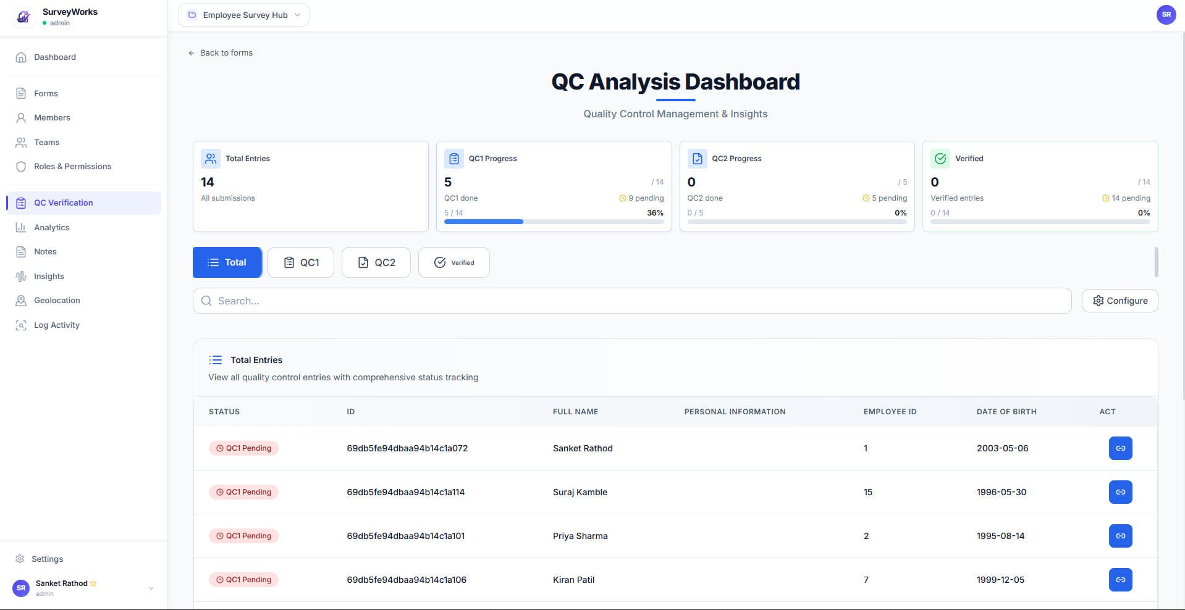Focus the Search input field
The image size is (1185, 610).
[632, 301]
